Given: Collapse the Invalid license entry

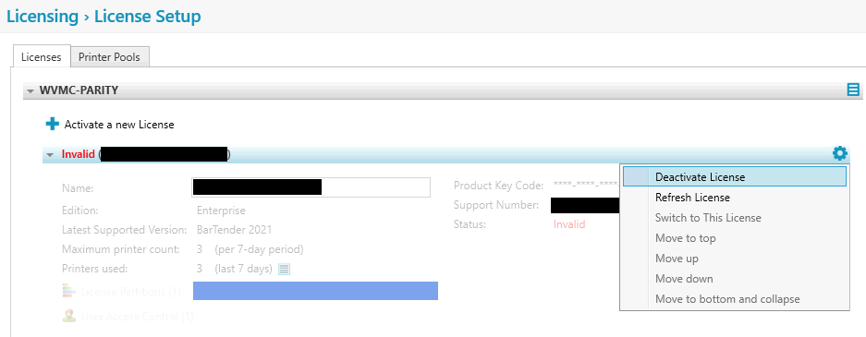Looking at the screenshot, I should (x=50, y=155).
